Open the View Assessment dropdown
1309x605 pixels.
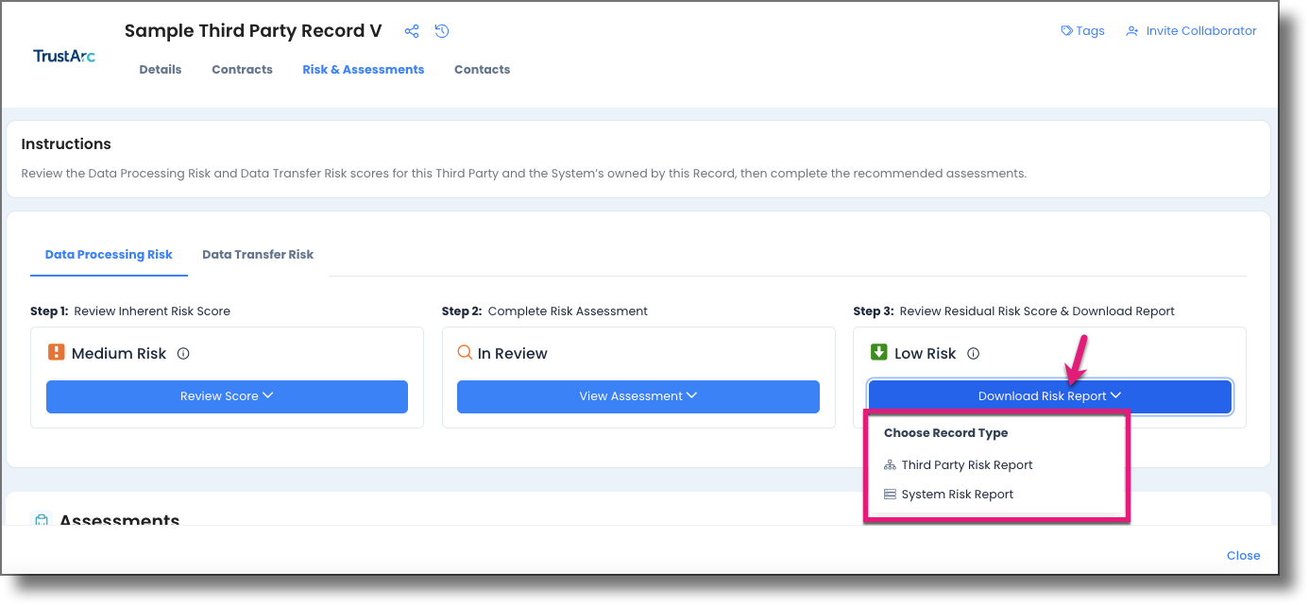tap(638, 396)
